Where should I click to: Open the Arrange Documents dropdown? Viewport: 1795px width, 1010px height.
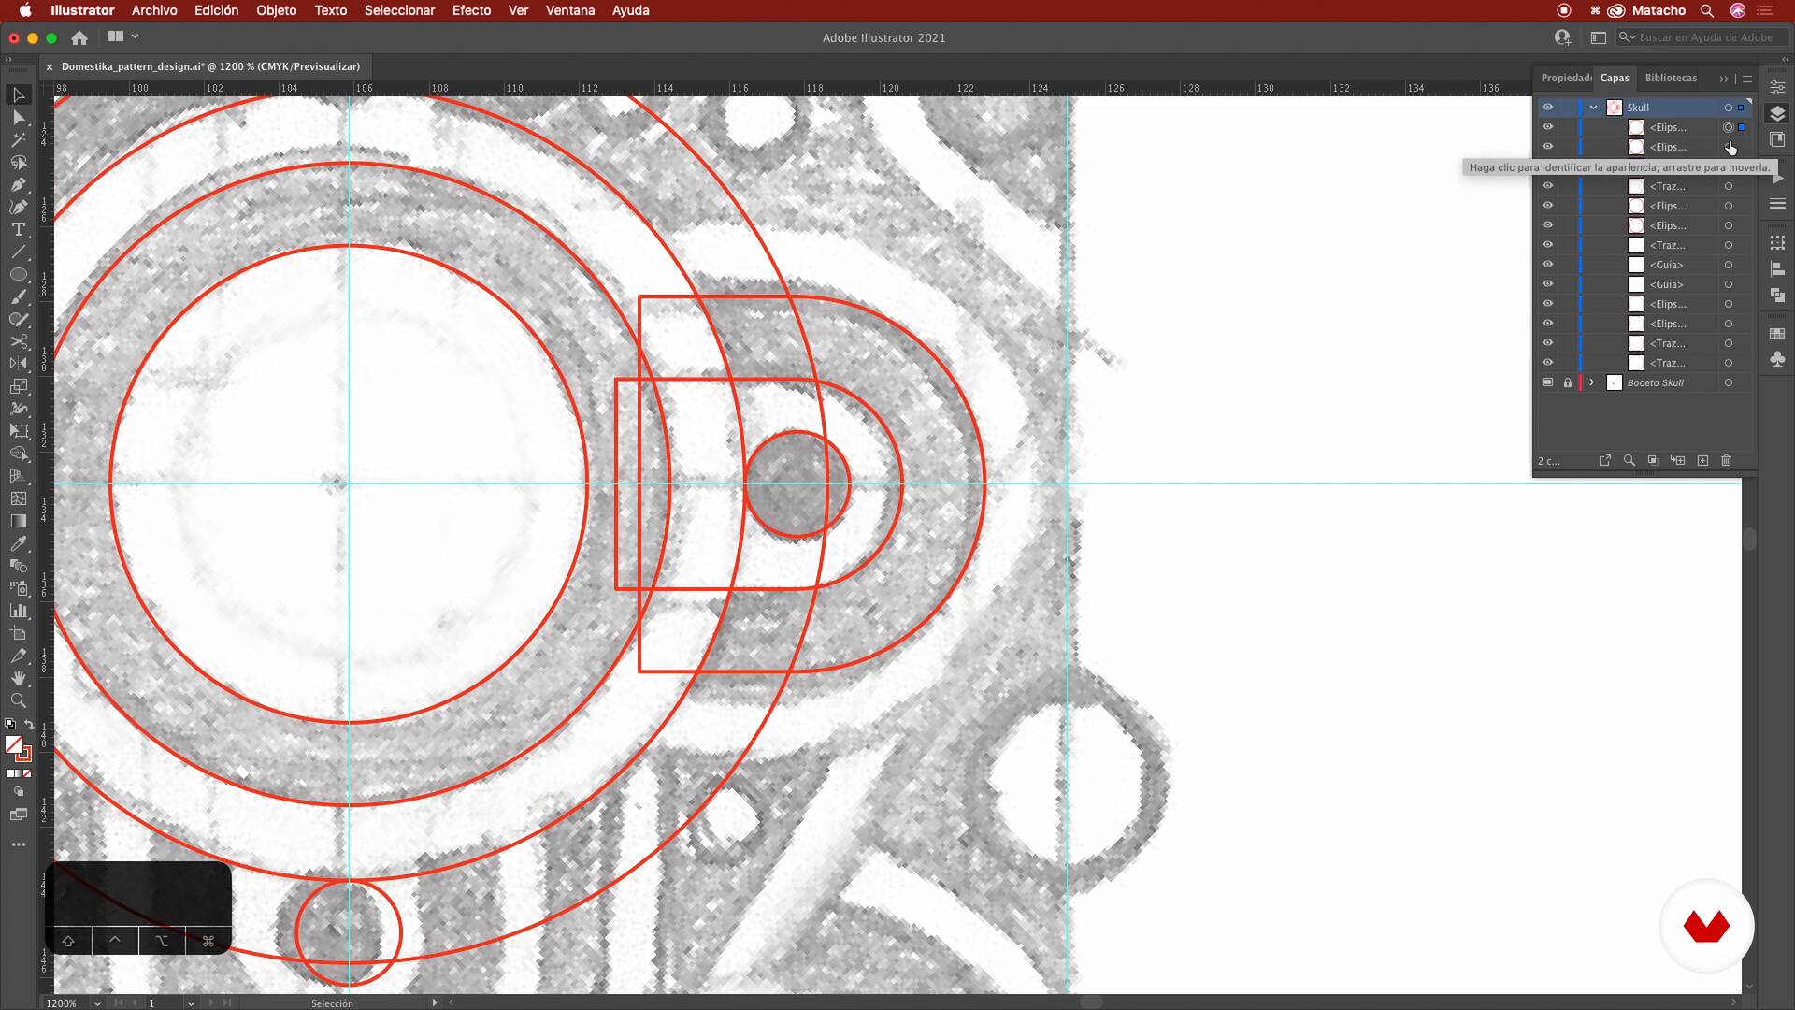pyautogui.click(x=122, y=36)
